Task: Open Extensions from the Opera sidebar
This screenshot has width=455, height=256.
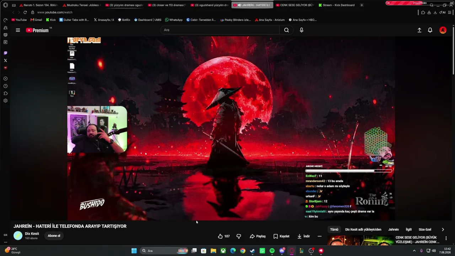Action: pos(5,93)
